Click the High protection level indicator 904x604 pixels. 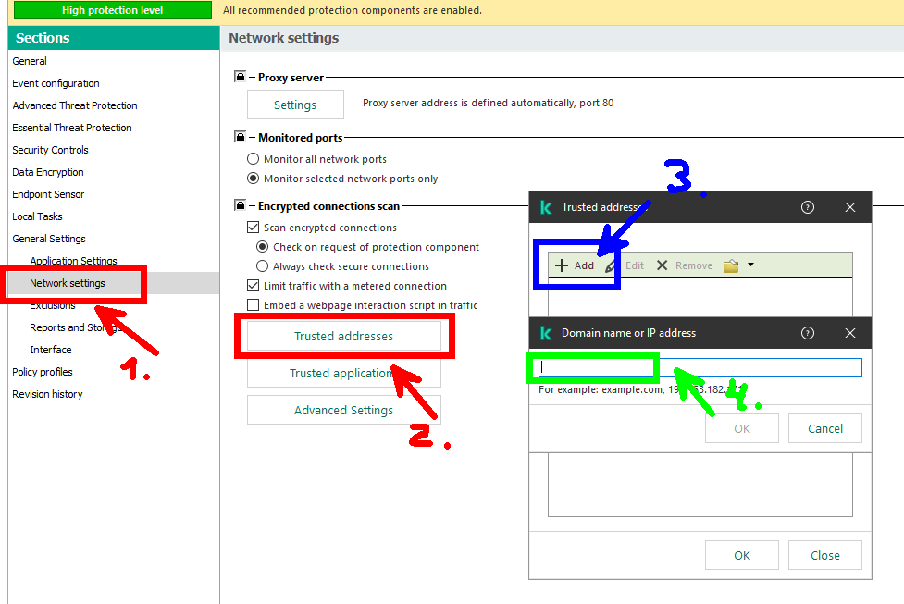coord(113,10)
